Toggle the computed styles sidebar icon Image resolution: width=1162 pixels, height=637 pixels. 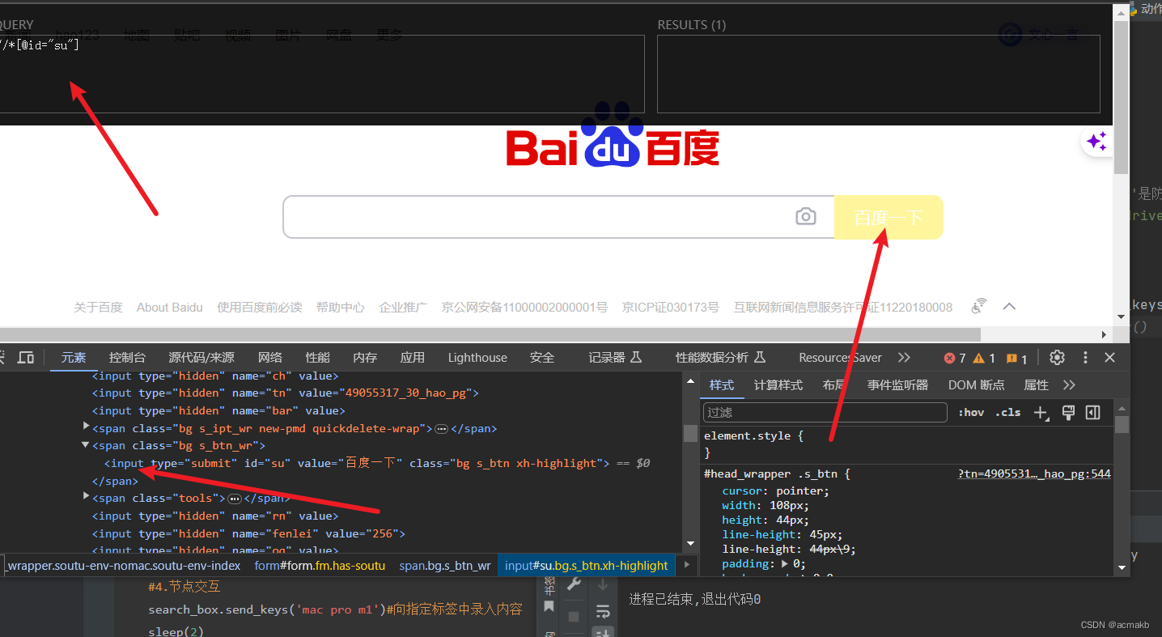[1092, 413]
